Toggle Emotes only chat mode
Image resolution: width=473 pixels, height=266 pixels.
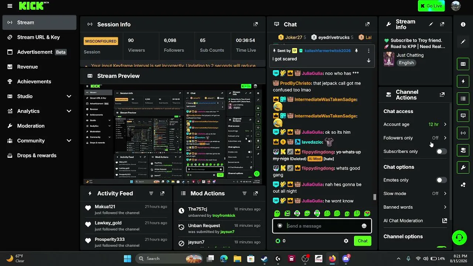441,180
